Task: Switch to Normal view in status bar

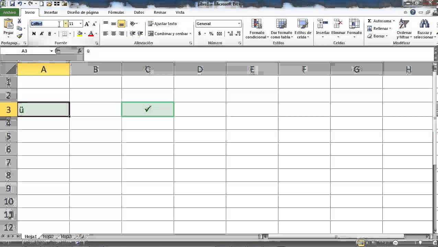Action: point(361,243)
